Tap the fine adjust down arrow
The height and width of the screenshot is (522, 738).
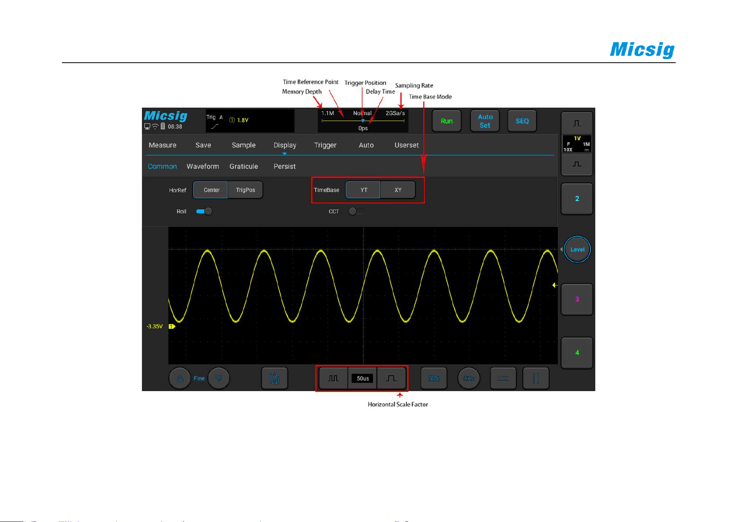tap(219, 378)
